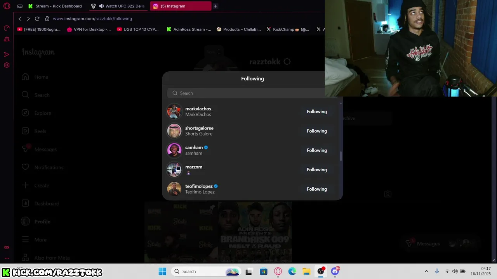Image resolution: width=497 pixels, height=279 pixels.
Task: Open marznm_ avatar
Action: 174,170
